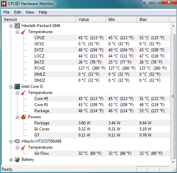This screenshot has width=177, height=173.
Task: Select the LOCZ temperature row
Action: [x=102, y=56]
